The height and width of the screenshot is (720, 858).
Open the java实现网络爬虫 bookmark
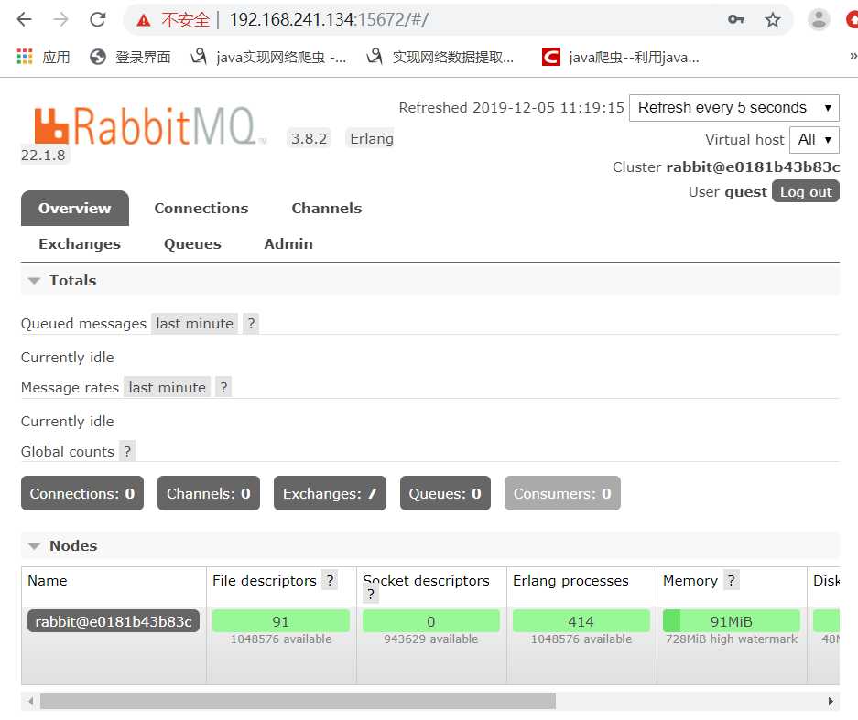tap(268, 57)
